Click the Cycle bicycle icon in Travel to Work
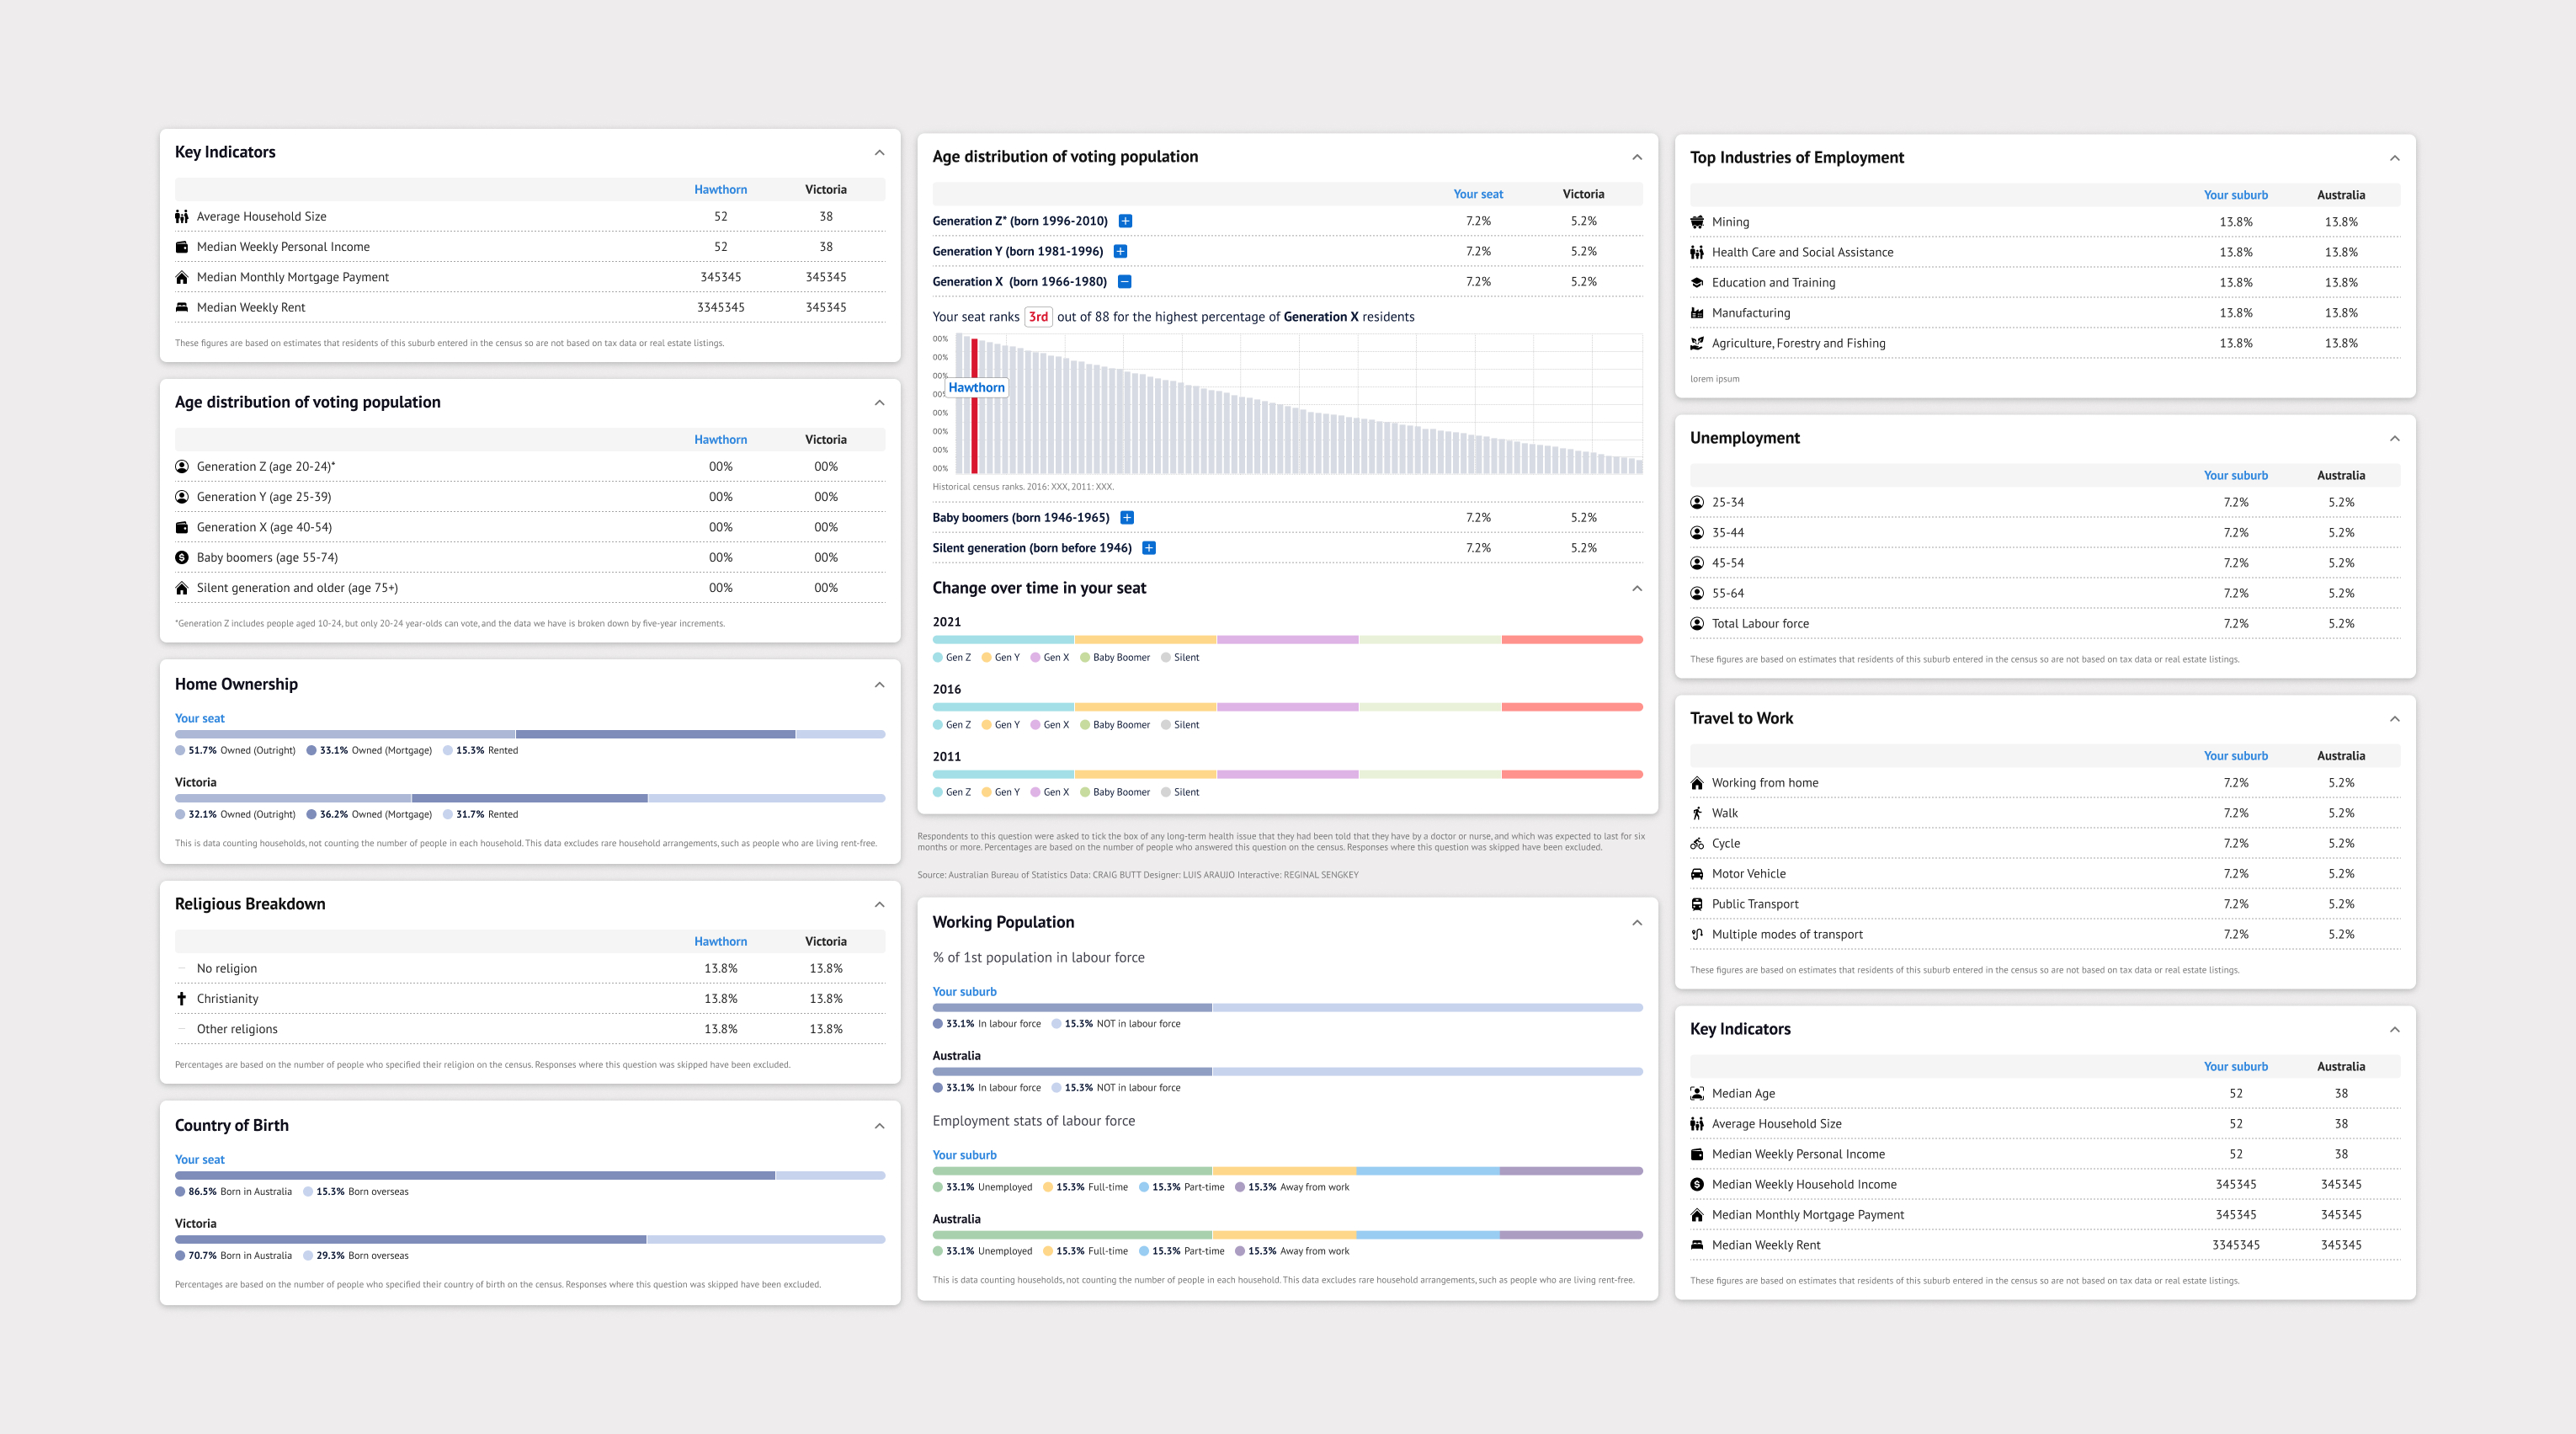Image resolution: width=2576 pixels, height=1434 pixels. pos(1697,844)
